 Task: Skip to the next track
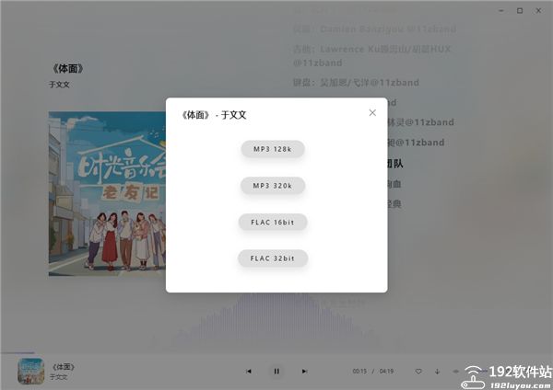tap(305, 371)
